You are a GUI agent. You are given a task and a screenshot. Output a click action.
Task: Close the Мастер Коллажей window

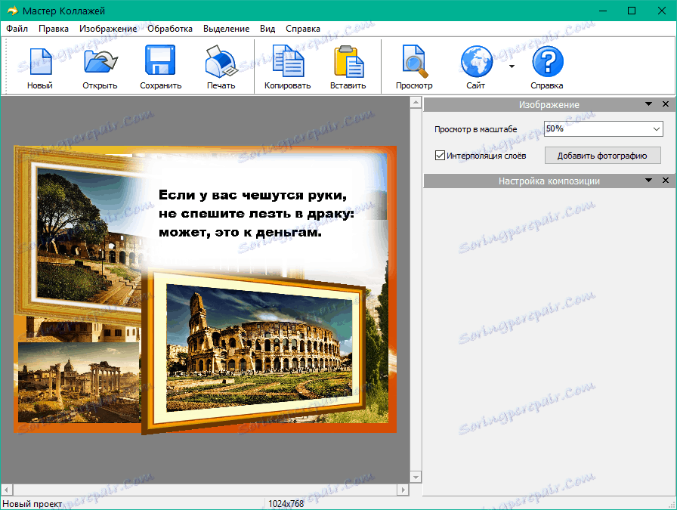[661, 11]
